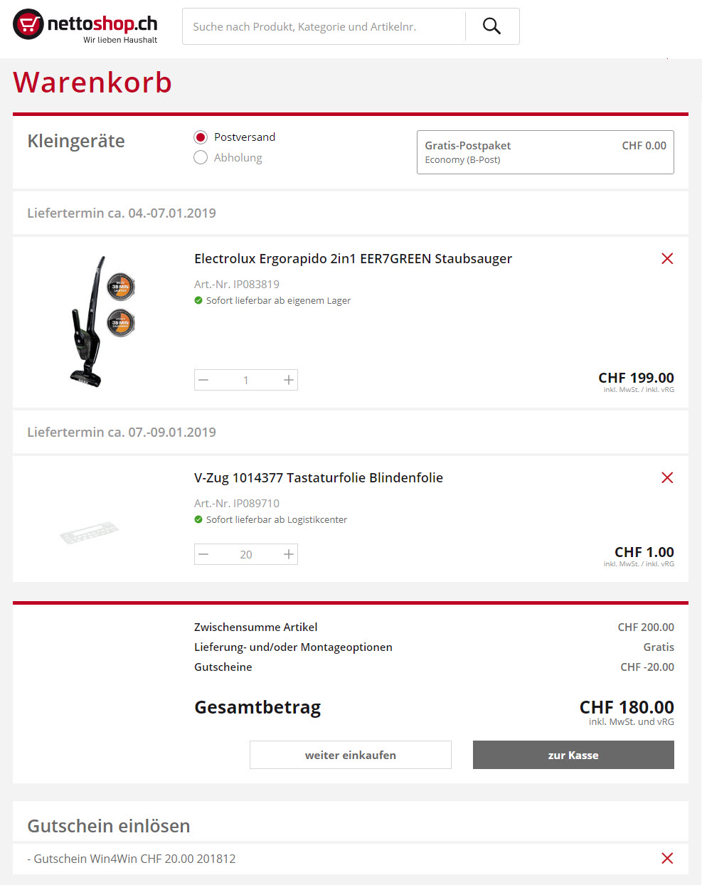Click the magnifying glass search icon
The width and height of the screenshot is (702, 885).
coord(491,26)
